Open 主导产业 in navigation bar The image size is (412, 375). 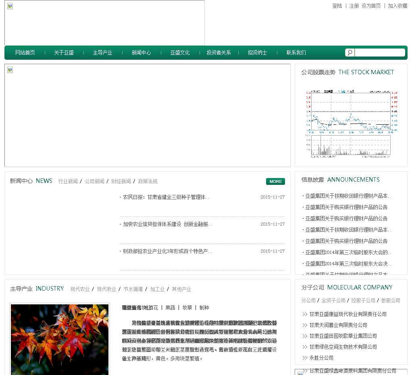point(102,52)
